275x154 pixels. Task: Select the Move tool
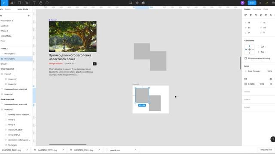point(3,3)
